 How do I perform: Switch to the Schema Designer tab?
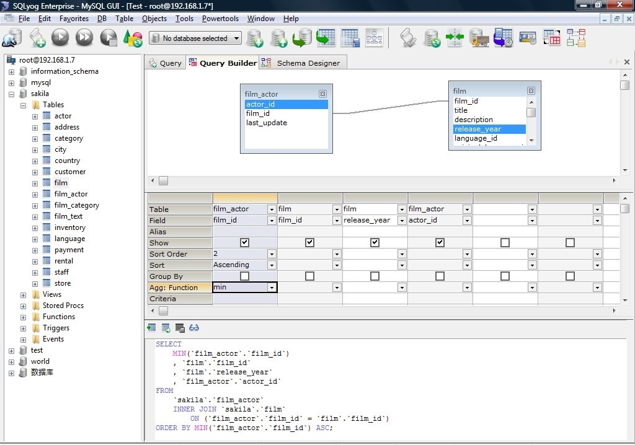click(308, 63)
